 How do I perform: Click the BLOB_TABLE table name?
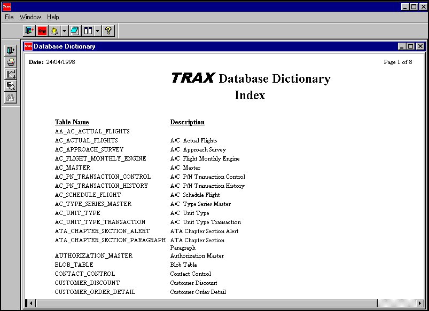pos(74,265)
